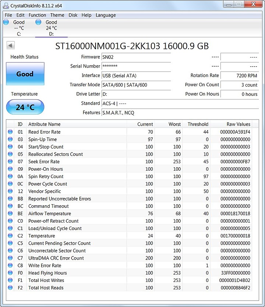Click status orb for UltraDMA CRC Error Count
The height and width of the screenshot is (307, 265).
coord(10,258)
